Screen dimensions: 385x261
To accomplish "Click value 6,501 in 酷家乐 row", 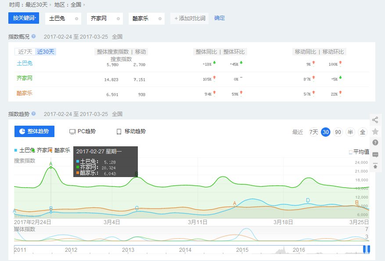I will (112, 94).
